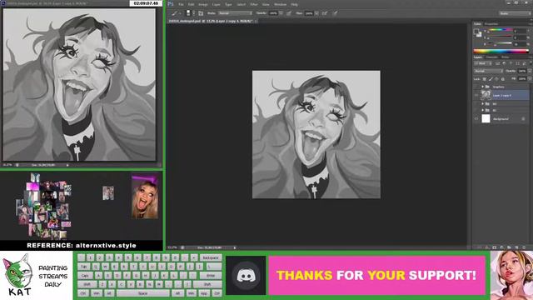
Task: Click the Discord icon on stream overlay
Action: 246,275
